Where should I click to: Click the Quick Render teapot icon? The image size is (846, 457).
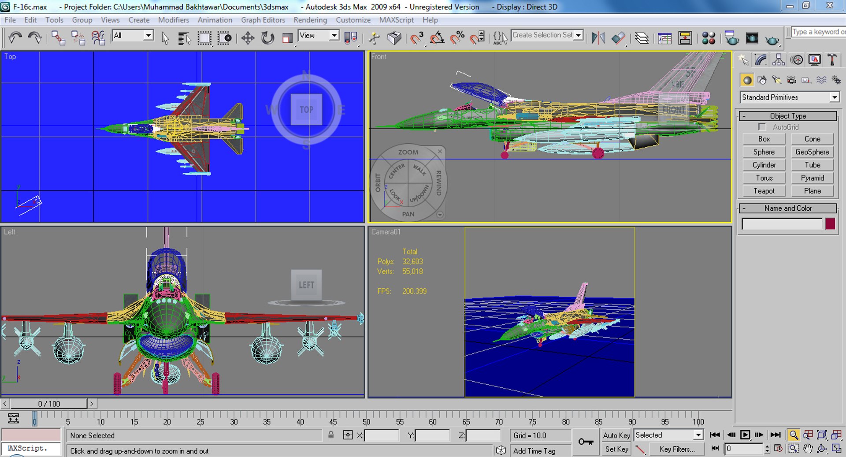point(772,39)
